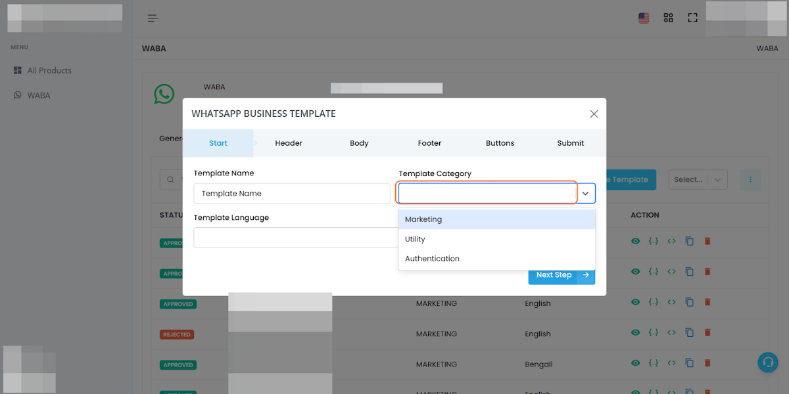View the Bengali template with eye icon

(x=635, y=362)
